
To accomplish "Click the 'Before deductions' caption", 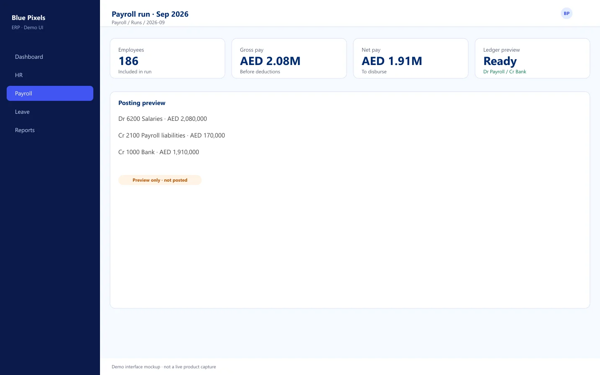I will point(260,72).
